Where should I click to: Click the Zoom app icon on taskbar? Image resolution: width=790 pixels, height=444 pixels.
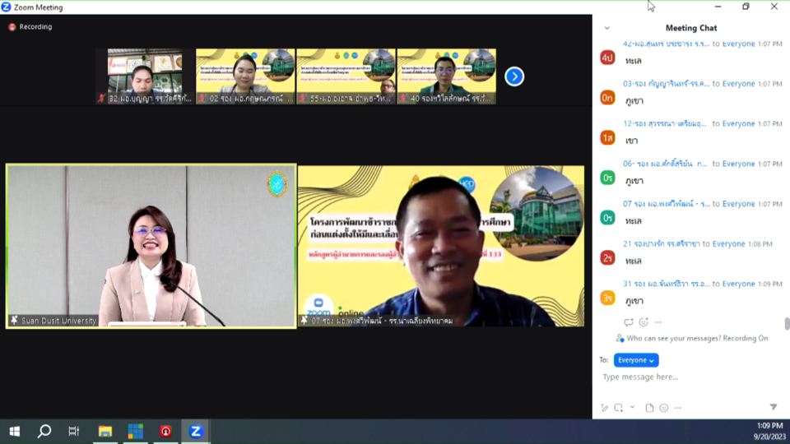click(x=196, y=432)
